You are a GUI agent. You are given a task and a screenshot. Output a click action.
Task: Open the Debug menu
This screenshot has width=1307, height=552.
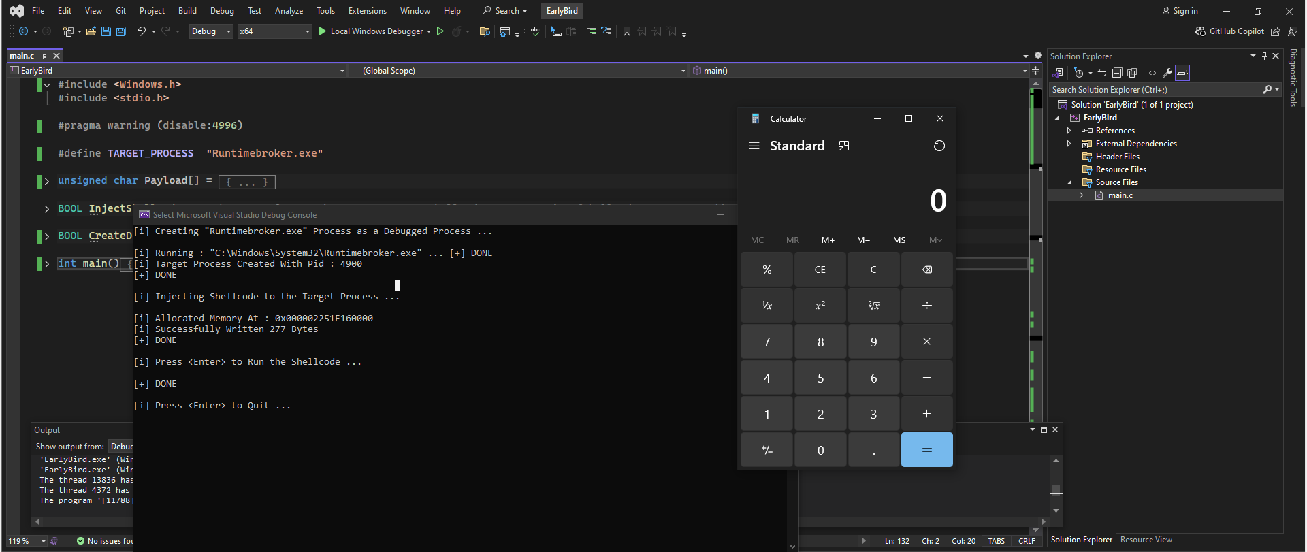222,11
